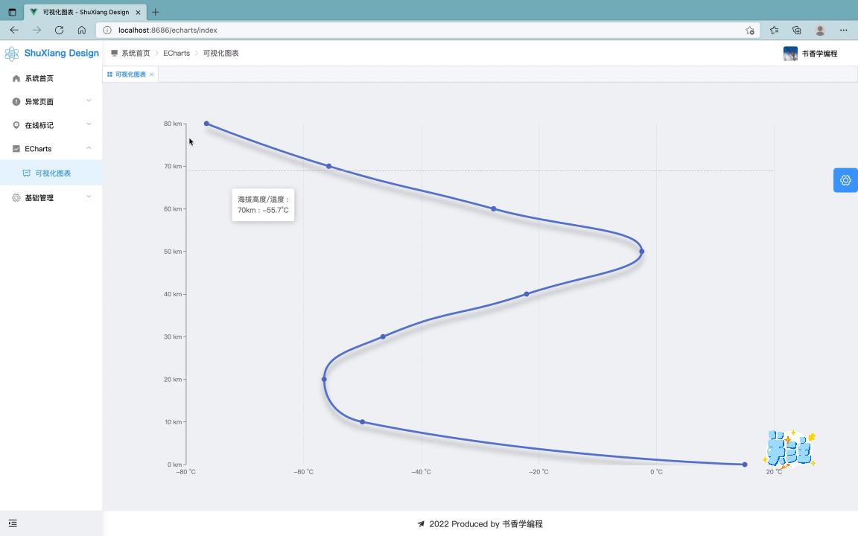Click the footer paper plane icon
The height and width of the screenshot is (536, 858).
[x=421, y=524]
